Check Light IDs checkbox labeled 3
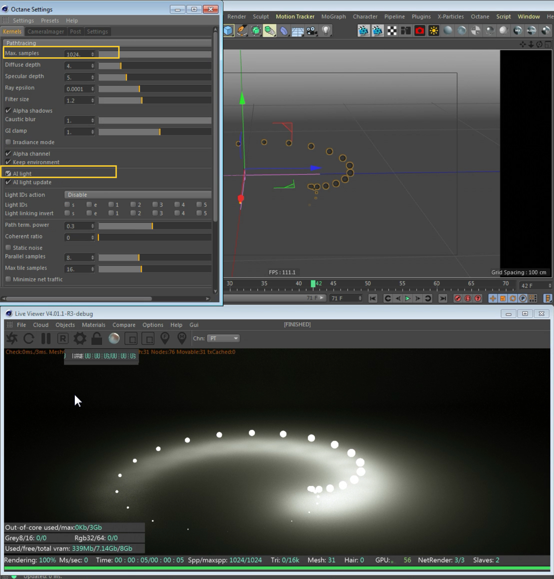 (155, 204)
